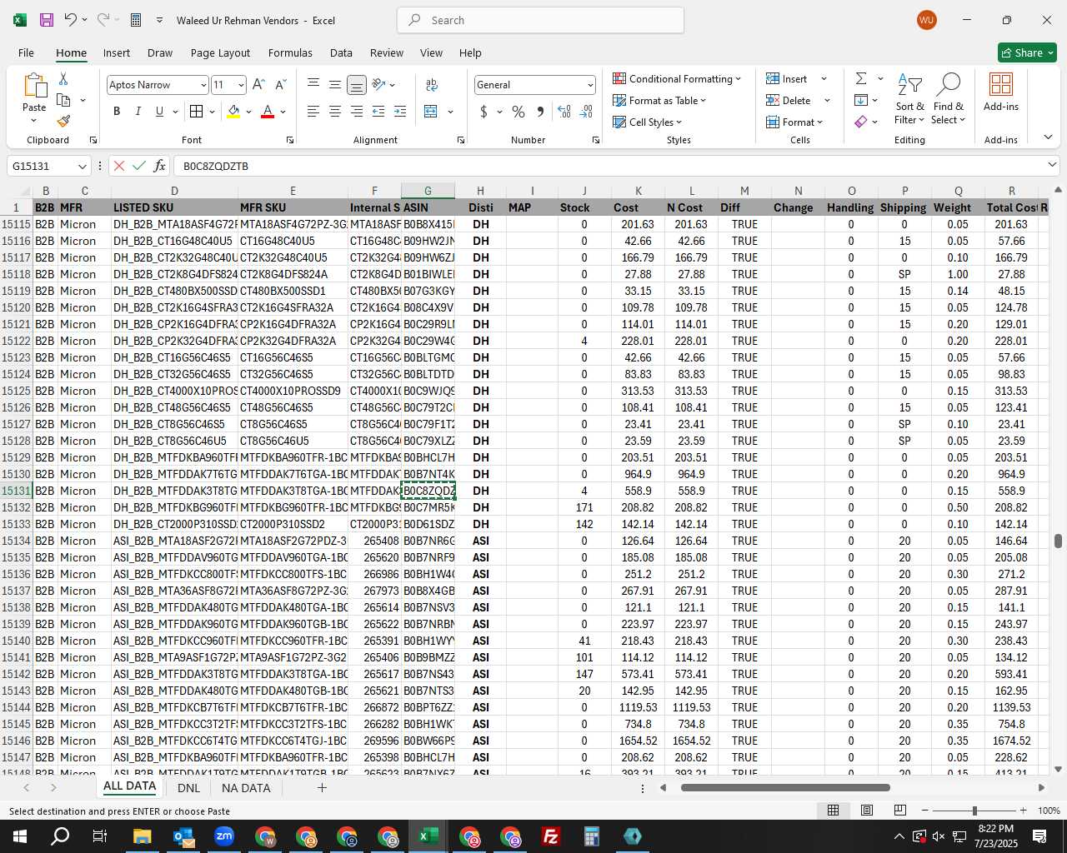Click the Format Painter brush icon
Viewport: 1067px width, 853px height.
(63, 121)
